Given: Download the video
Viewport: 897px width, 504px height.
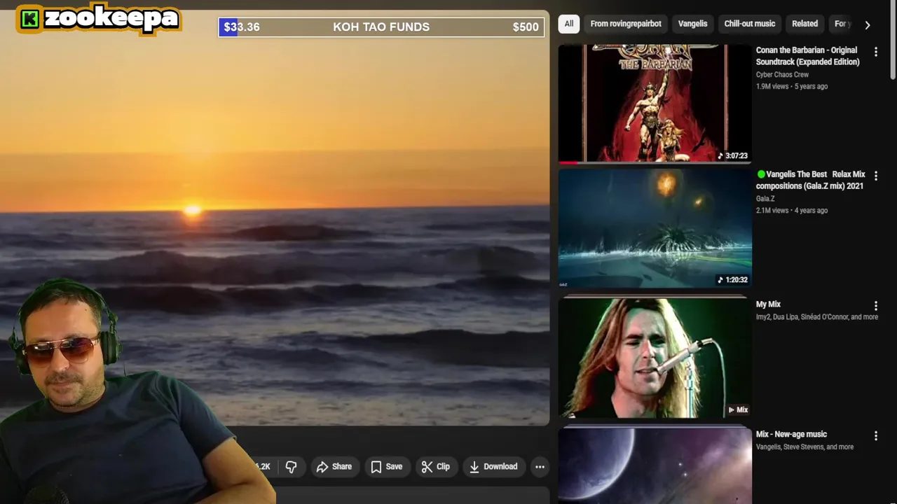Looking at the screenshot, I should coord(493,467).
